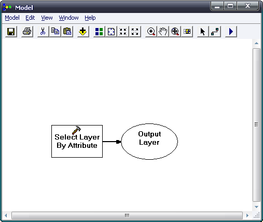The width and height of the screenshot is (263, 222).
Task: Copy selected model elements
Action: [55, 32]
